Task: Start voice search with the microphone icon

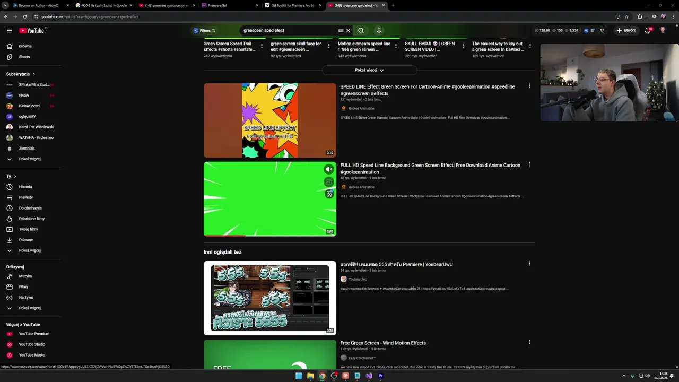Action: click(x=379, y=30)
